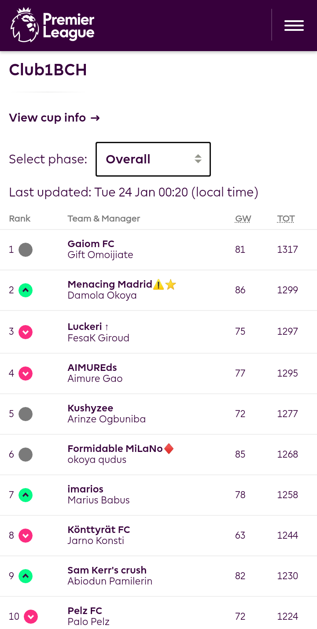Click the dropdown up-down arrows indicator
Viewport: 317px width, 629px height.
(198, 159)
